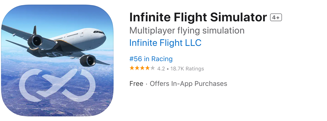Image resolution: width=327 pixels, height=121 pixels.
Task: Click the airplane's cockpit windows in the app icon
Action: point(99,32)
